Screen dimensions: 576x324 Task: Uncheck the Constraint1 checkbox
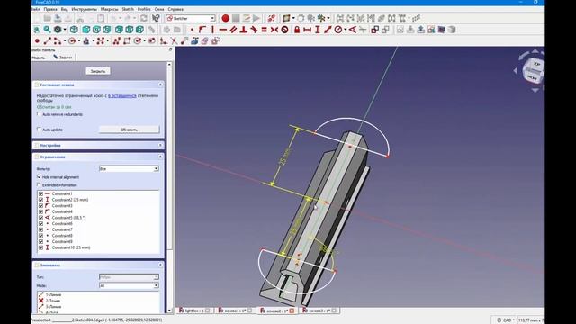coord(40,193)
